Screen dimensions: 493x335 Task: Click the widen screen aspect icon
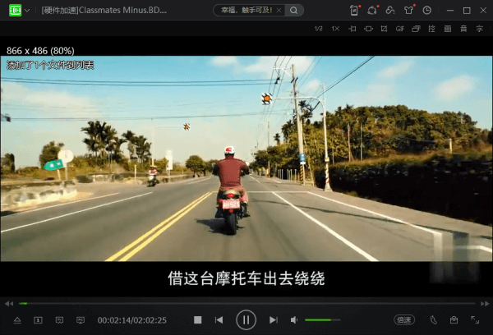368,29
